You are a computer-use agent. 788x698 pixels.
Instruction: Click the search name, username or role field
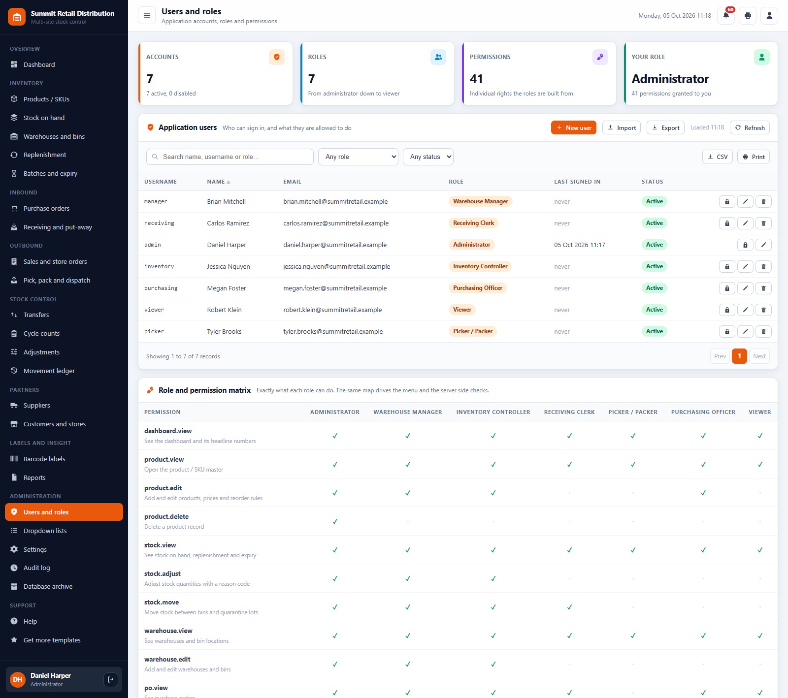[230, 157]
